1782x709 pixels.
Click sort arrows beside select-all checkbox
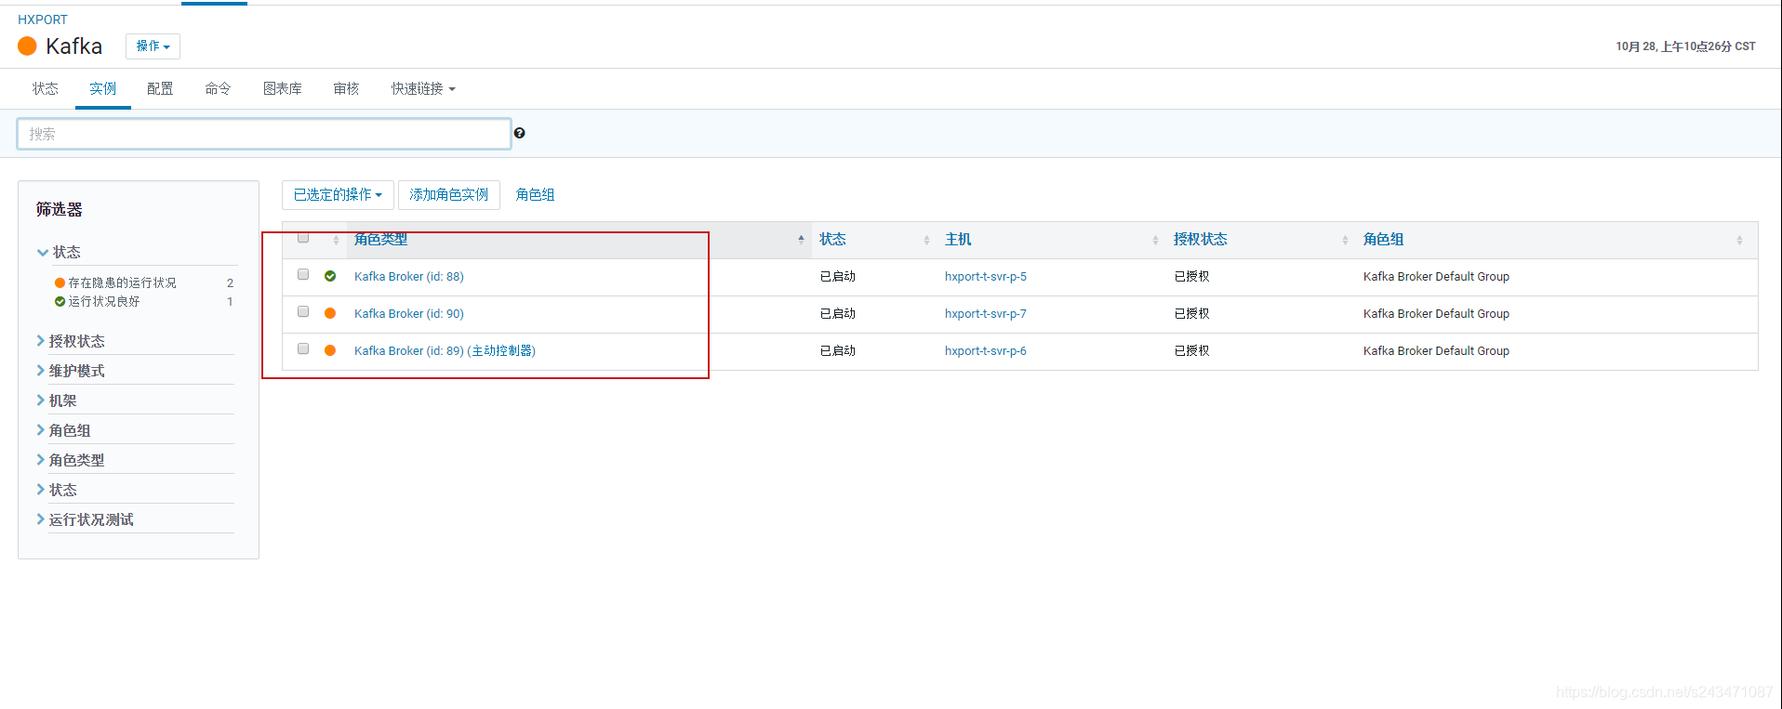(336, 240)
